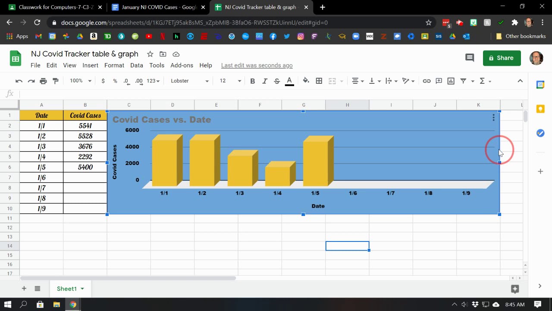Image resolution: width=552 pixels, height=311 pixels.
Task: Select column H header
Action: (x=347, y=105)
